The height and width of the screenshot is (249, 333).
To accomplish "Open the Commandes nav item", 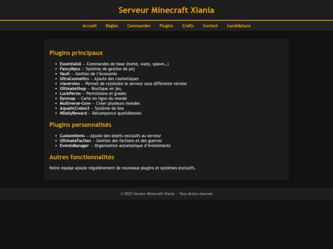I will (x=139, y=26).
